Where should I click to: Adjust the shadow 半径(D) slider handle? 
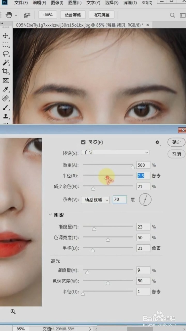(x=93, y=250)
